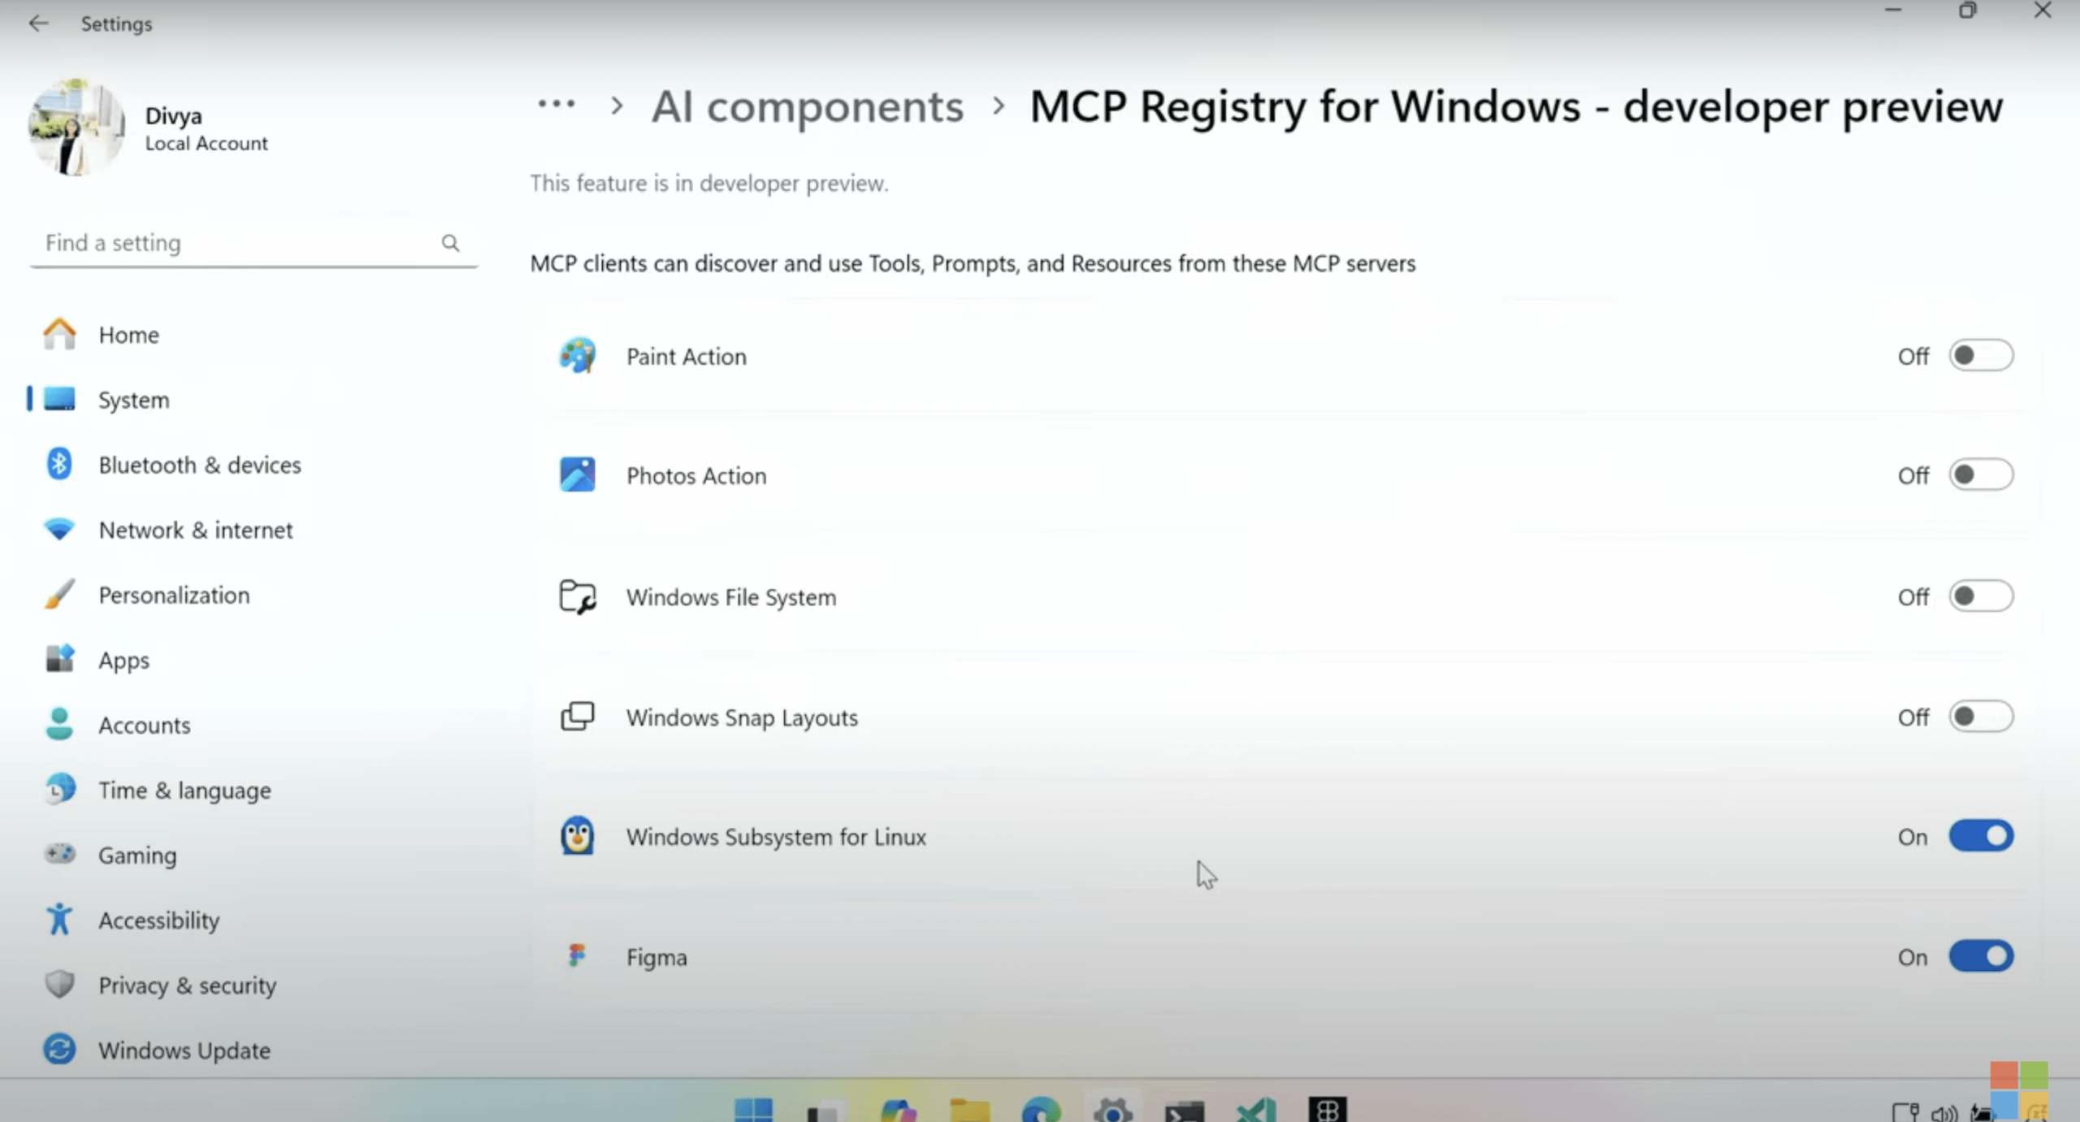Click the Photos Action app icon
This screenshot has width=2080, height=1122.
[578, 474]
